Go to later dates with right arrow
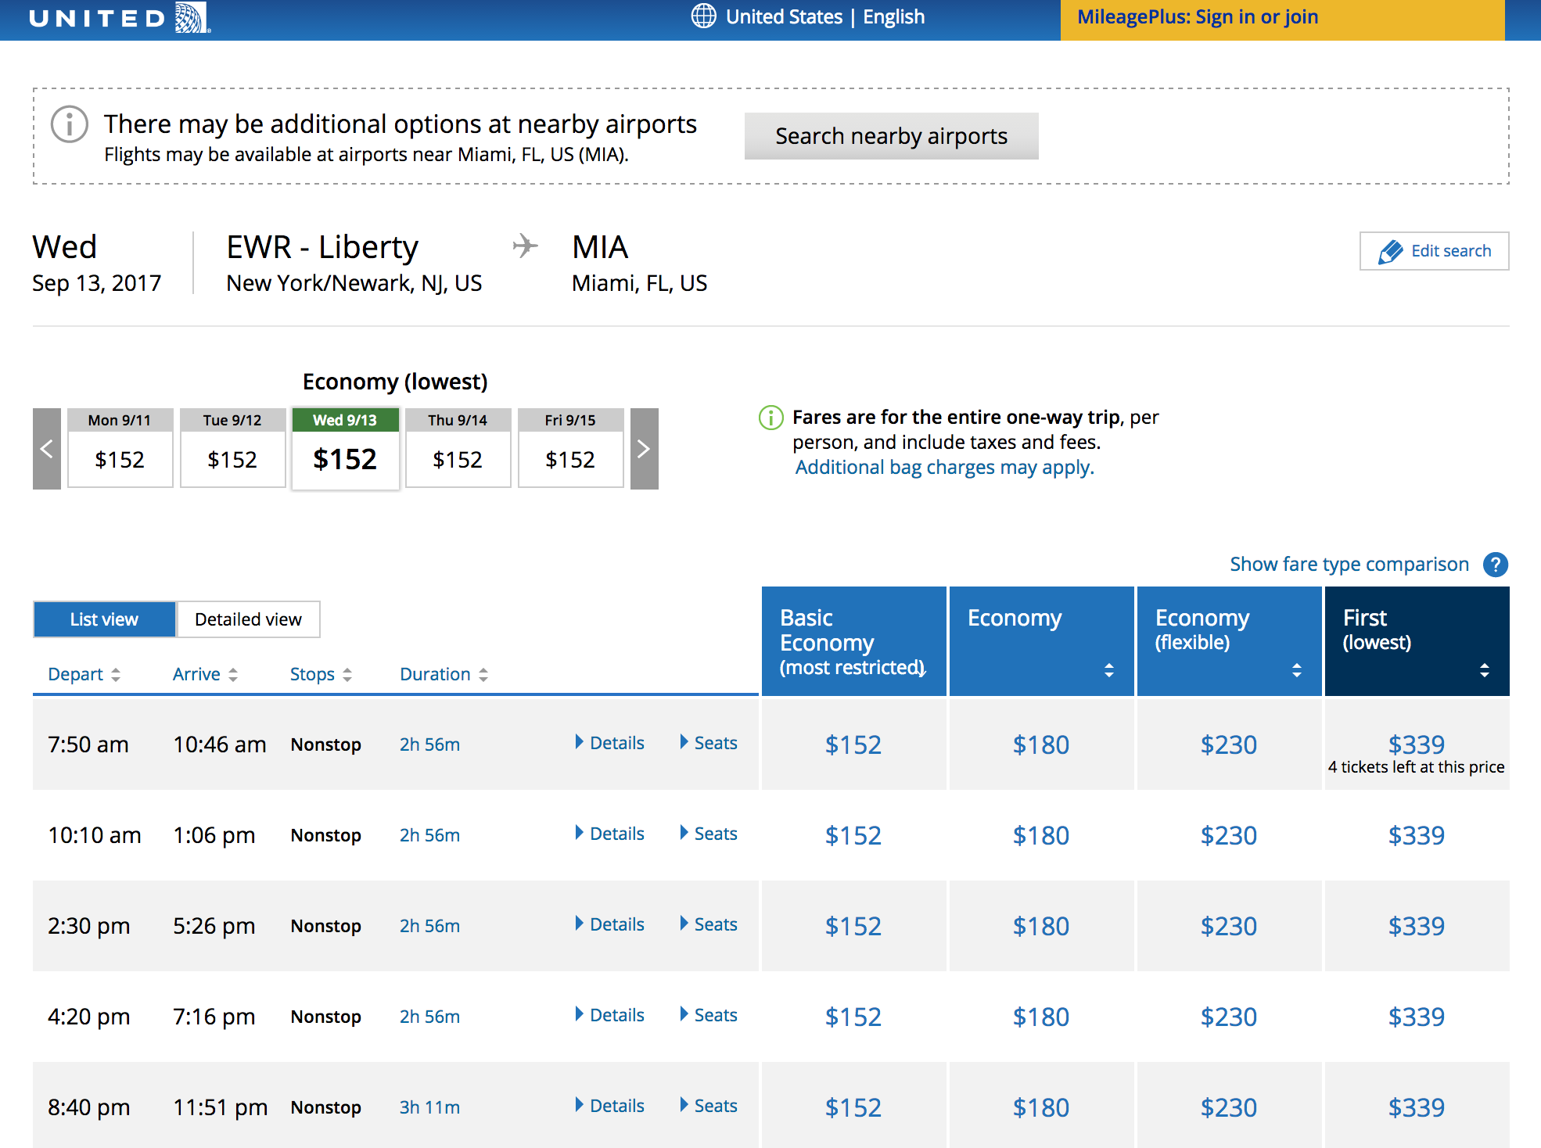Screen dimensions: 1541x1148 click(x=644, y=449)
